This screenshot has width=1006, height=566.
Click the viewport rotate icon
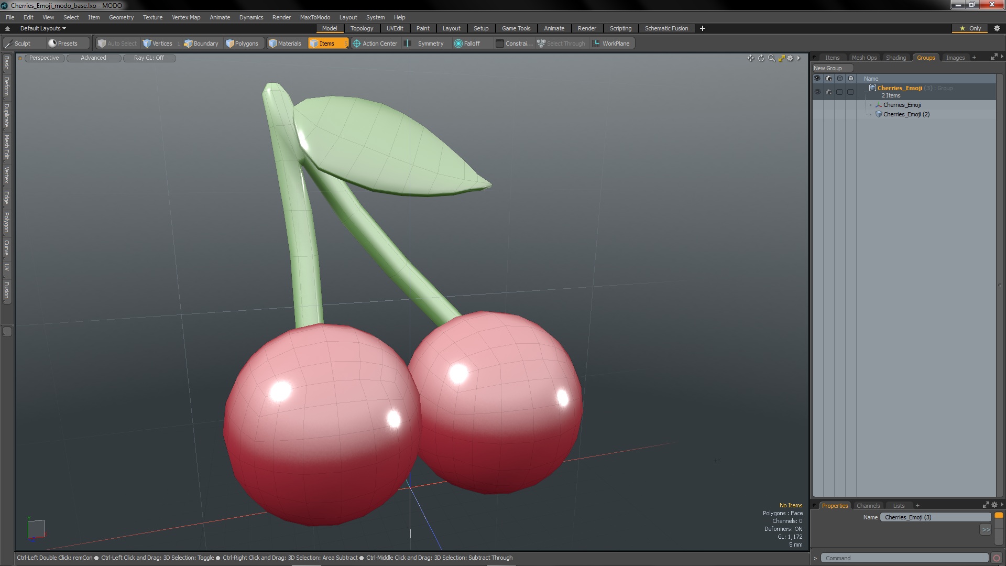coord(761,58)
